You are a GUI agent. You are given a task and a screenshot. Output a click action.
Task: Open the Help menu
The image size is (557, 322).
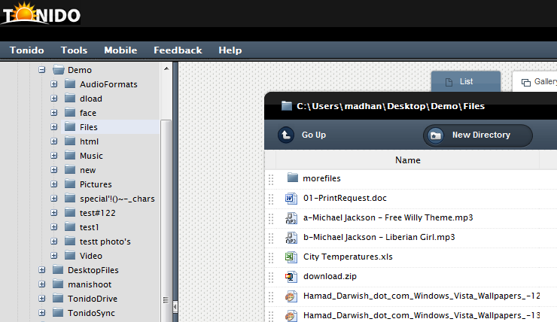230,50
